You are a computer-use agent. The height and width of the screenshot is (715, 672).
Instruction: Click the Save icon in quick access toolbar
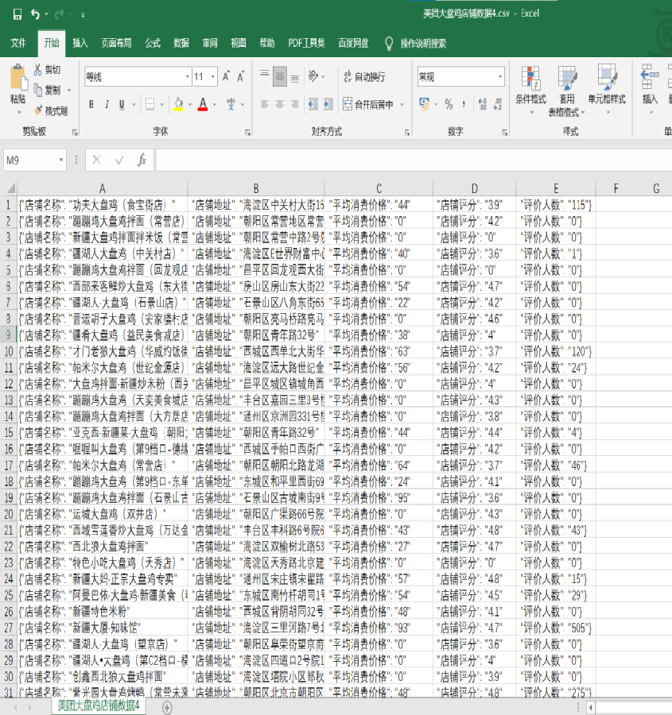[17, 14]
